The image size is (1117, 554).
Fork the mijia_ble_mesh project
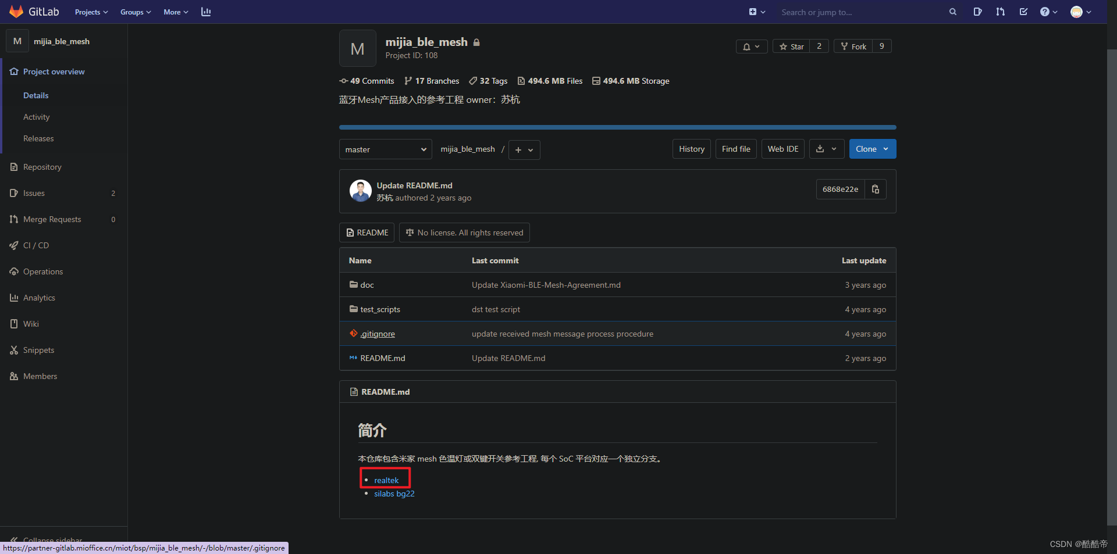[853, 47]
